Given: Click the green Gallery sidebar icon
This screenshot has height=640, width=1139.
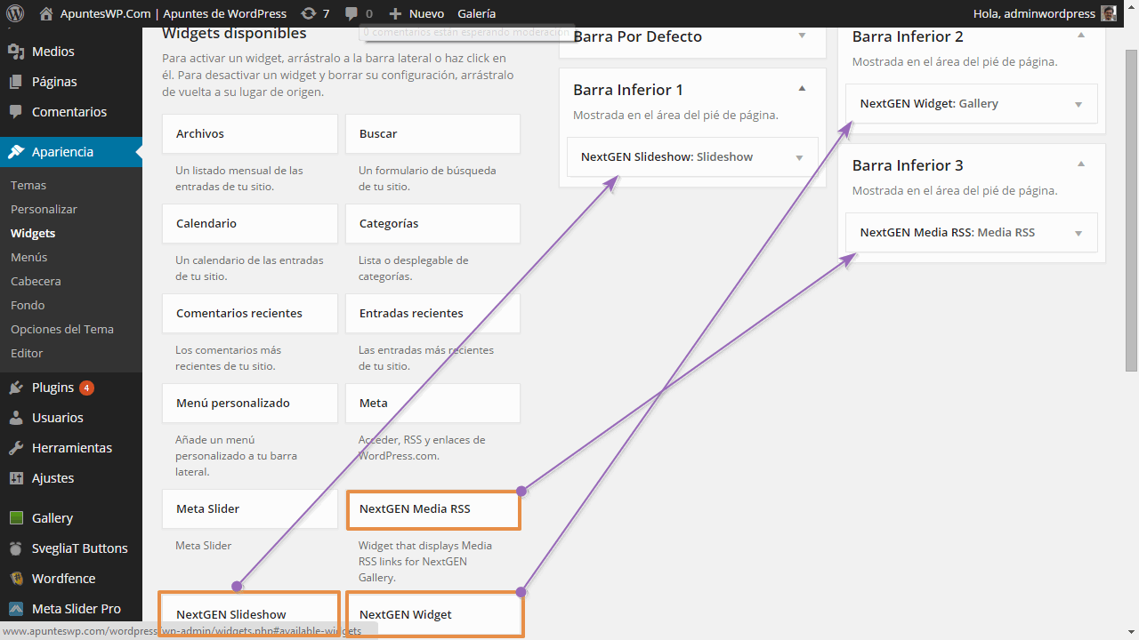Looking at the screenshot, I should pos(16,518).
